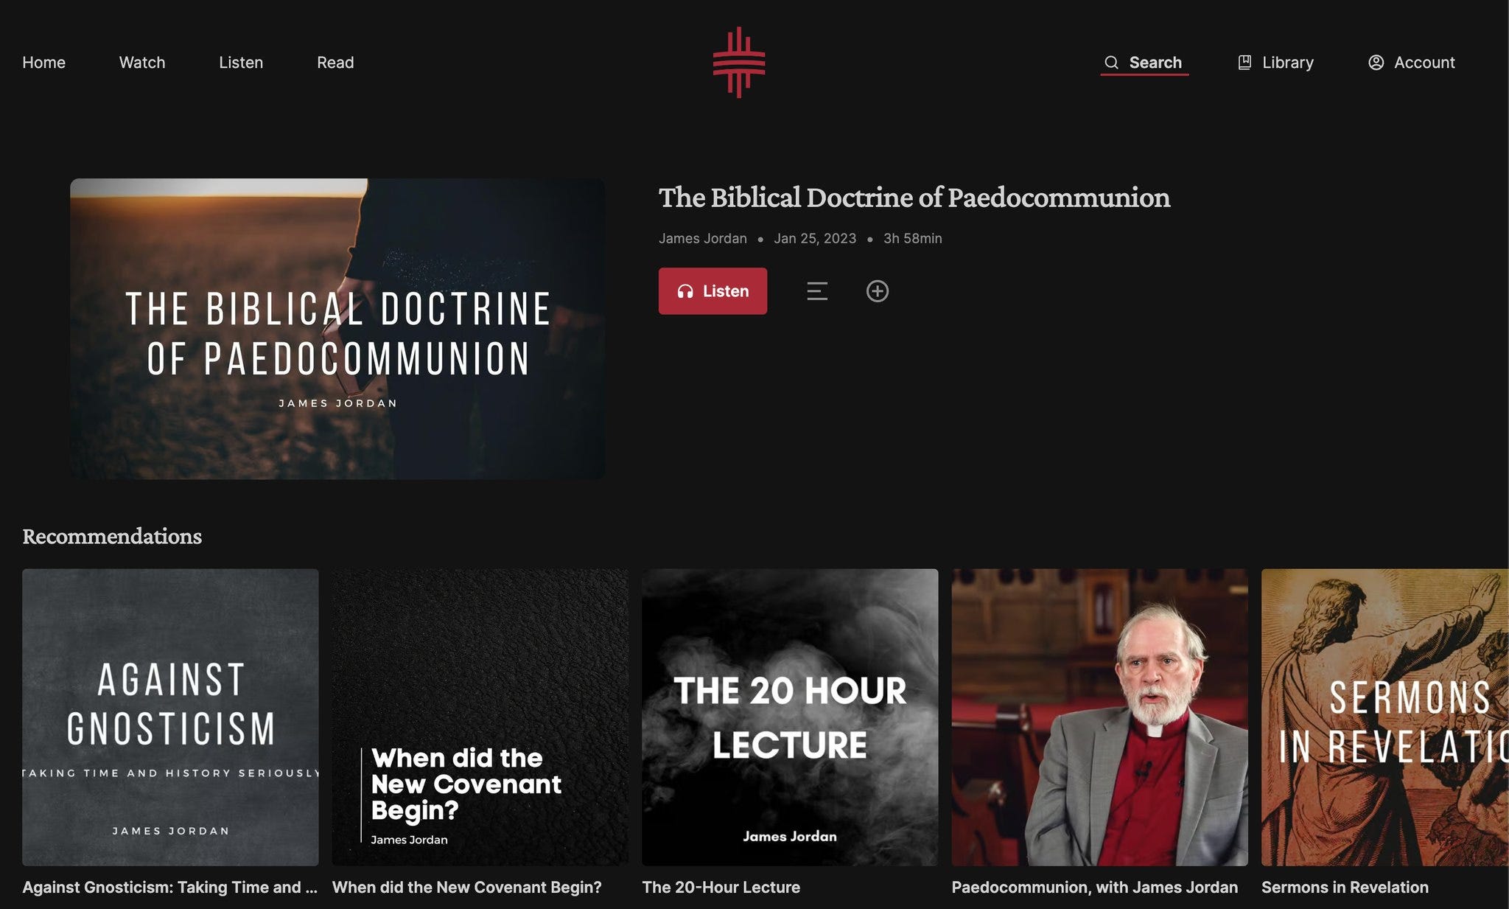Open the episode list icon beside Listen
Viewport: 1509px width, 909px height.
click(817, 291)
